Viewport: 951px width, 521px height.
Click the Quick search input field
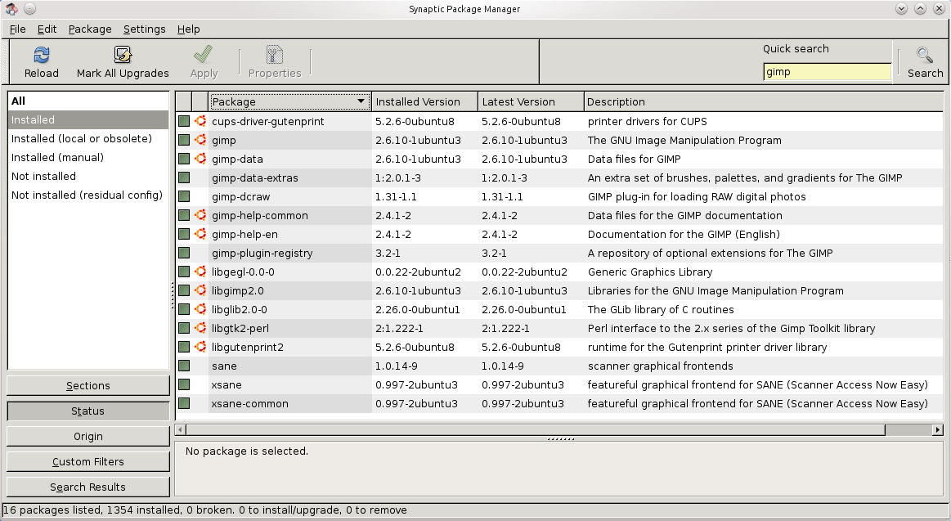click(827, 72)
